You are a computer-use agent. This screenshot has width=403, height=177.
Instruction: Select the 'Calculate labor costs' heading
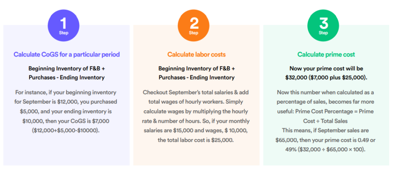196,55
